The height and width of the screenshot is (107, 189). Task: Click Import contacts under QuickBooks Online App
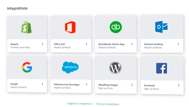(107, 48)
